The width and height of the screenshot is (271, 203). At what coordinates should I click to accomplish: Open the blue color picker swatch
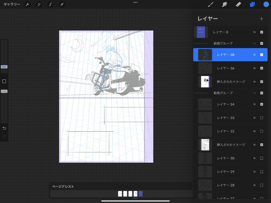coord(266,4)
